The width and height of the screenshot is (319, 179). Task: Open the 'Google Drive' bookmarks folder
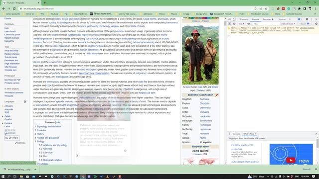[x=200, y=14]
